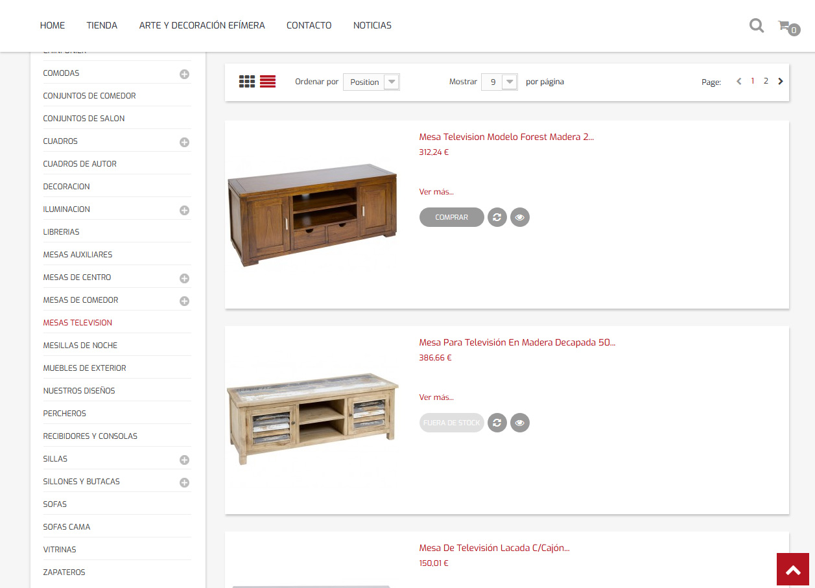Select CUADROS DE AUTOR category
This screenshot has width=815, height=588.
click(80, 164)
